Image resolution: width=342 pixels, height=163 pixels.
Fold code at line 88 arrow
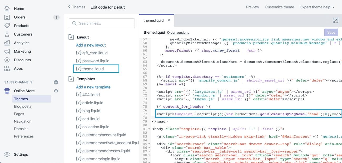click(x=150, y=155)
